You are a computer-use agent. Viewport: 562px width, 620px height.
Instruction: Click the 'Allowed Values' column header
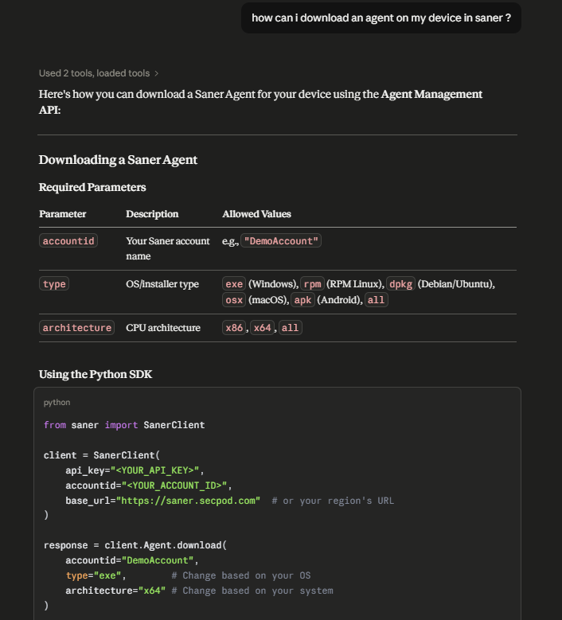(x=256, y=214)
